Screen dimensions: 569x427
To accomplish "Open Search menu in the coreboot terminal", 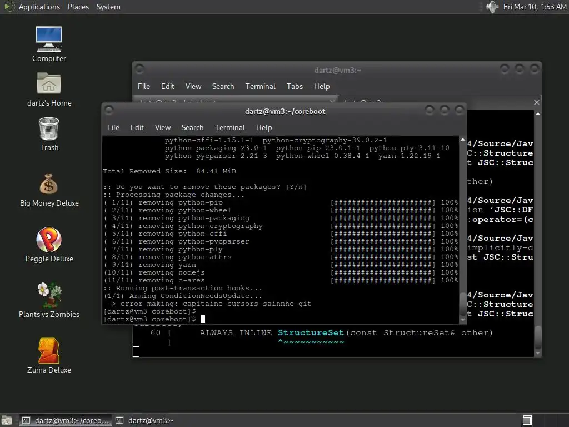I will click(192, 127).
